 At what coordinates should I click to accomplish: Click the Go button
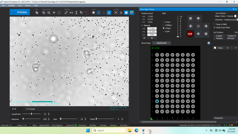tap(152, 38)
